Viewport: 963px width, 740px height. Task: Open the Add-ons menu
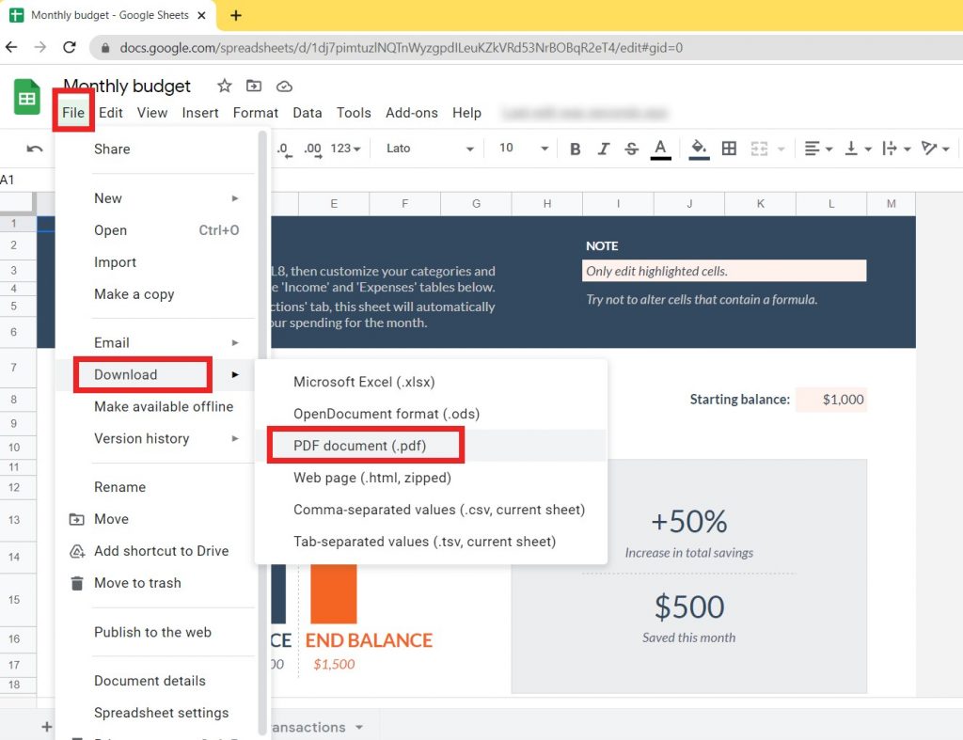click(412, 113)
